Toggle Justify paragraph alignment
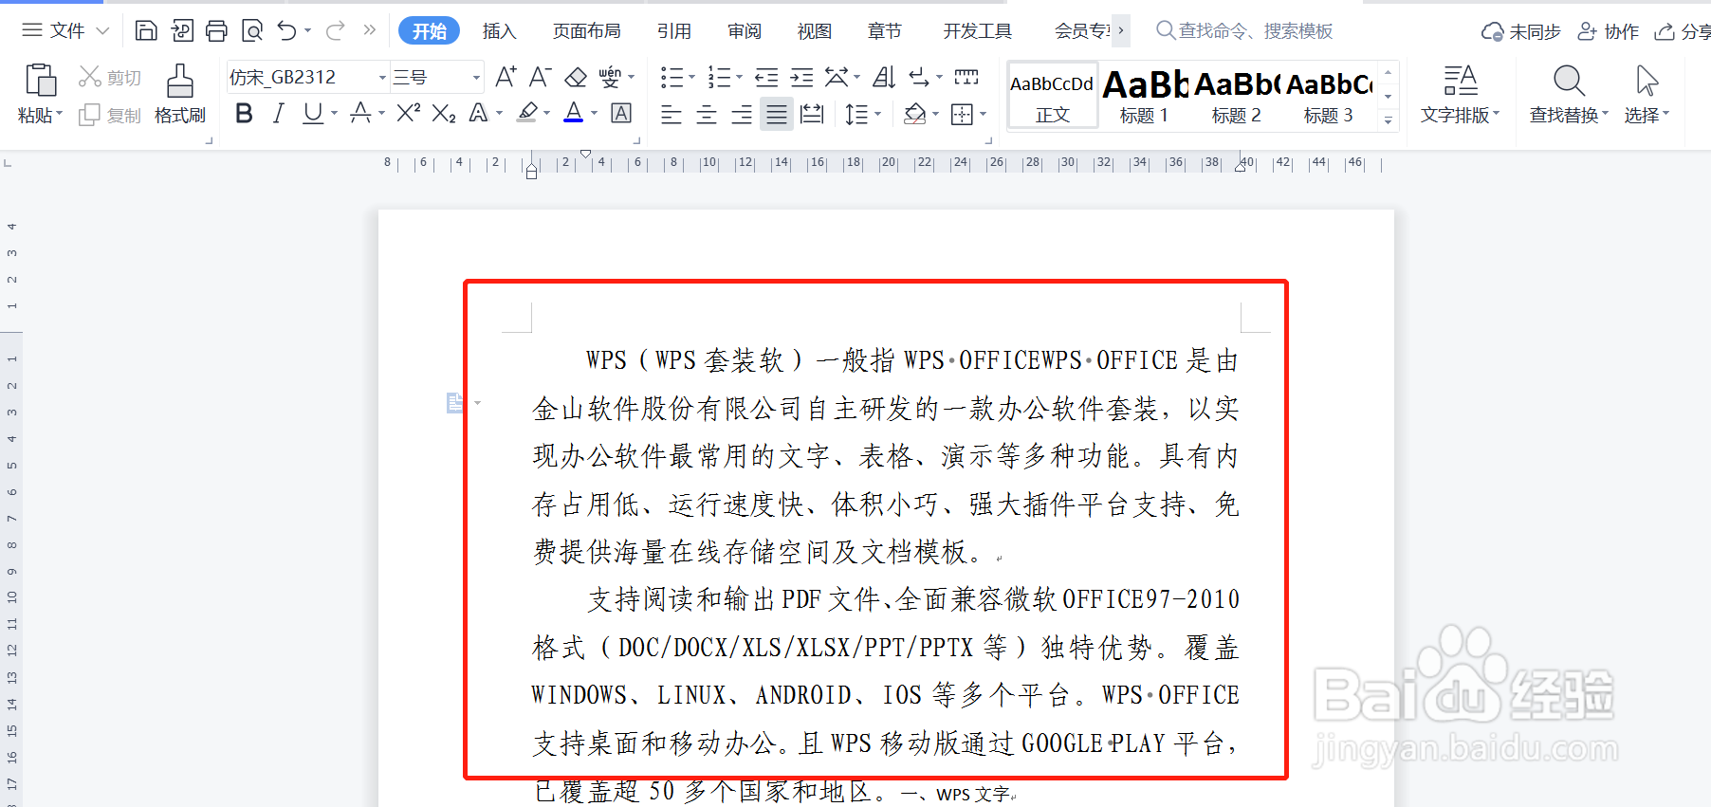The image size is (1711, 807). (x=777, y=115)
